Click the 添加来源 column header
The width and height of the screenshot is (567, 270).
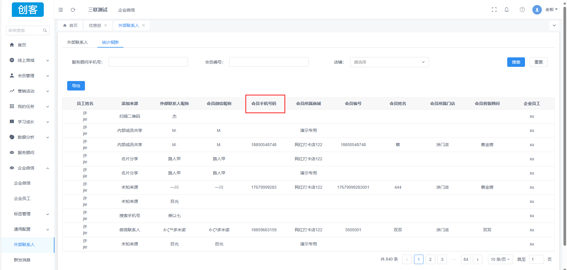130,104
